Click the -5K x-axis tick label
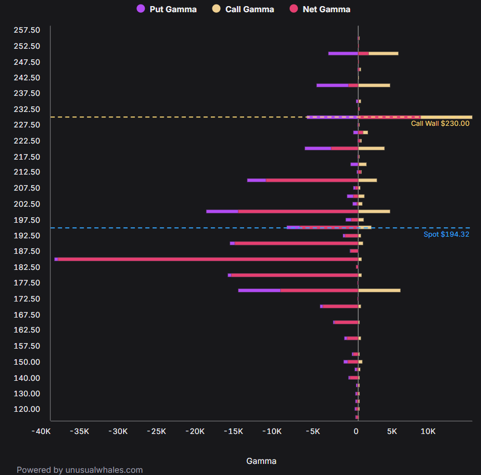481x475 pixels. pos(312,431)
